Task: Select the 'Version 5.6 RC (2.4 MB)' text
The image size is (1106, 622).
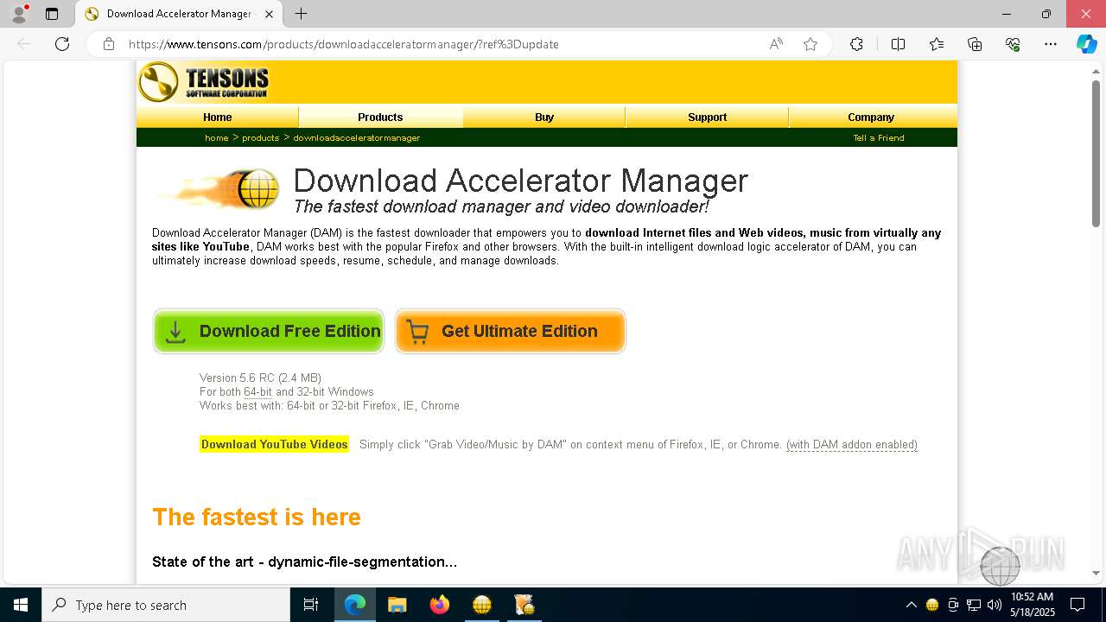Action: (260, 378)
